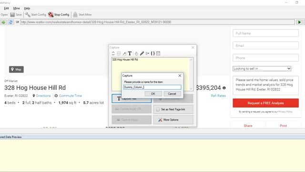Open the Edit menu

(6, 8)
